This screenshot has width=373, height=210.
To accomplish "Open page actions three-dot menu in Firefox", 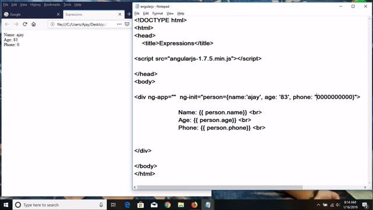I will pyautogui.click(x=119, y=24).
